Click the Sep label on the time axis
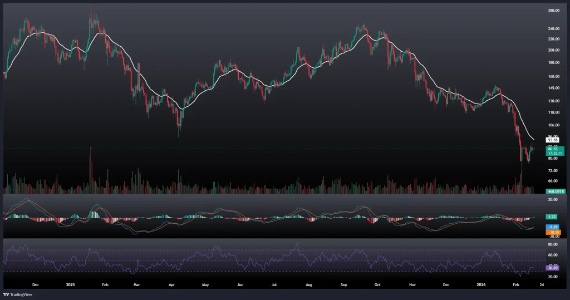This screenshot has width=570, height=300. (x=344, y=284)
